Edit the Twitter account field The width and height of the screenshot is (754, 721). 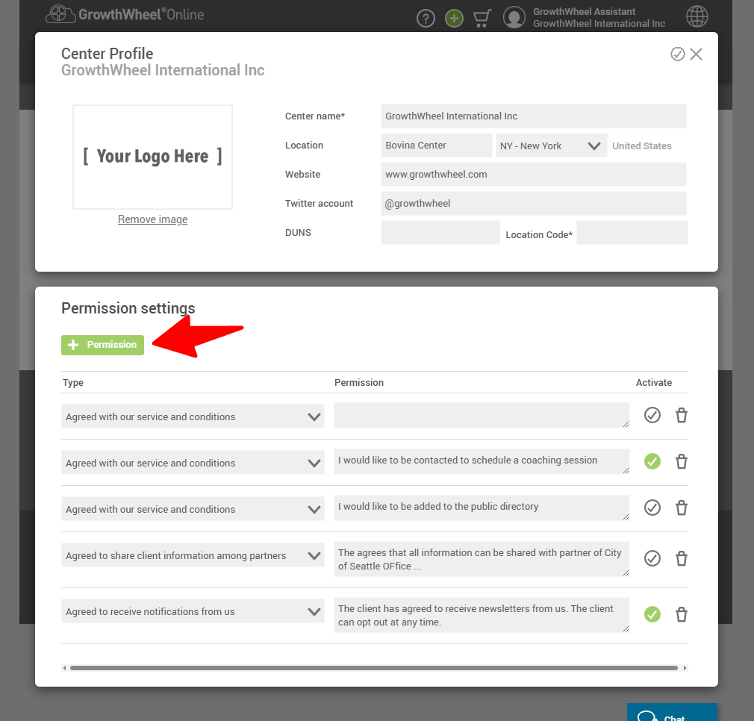click(533, 203)
